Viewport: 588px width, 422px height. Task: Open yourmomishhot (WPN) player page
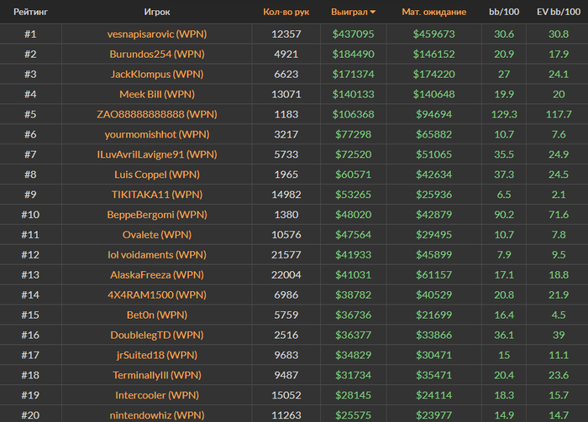point(157,134)
